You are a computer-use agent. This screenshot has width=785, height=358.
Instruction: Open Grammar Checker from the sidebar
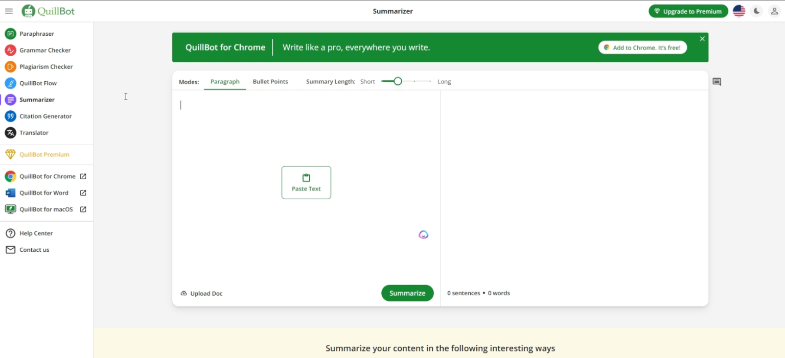[x=45, y=50]
